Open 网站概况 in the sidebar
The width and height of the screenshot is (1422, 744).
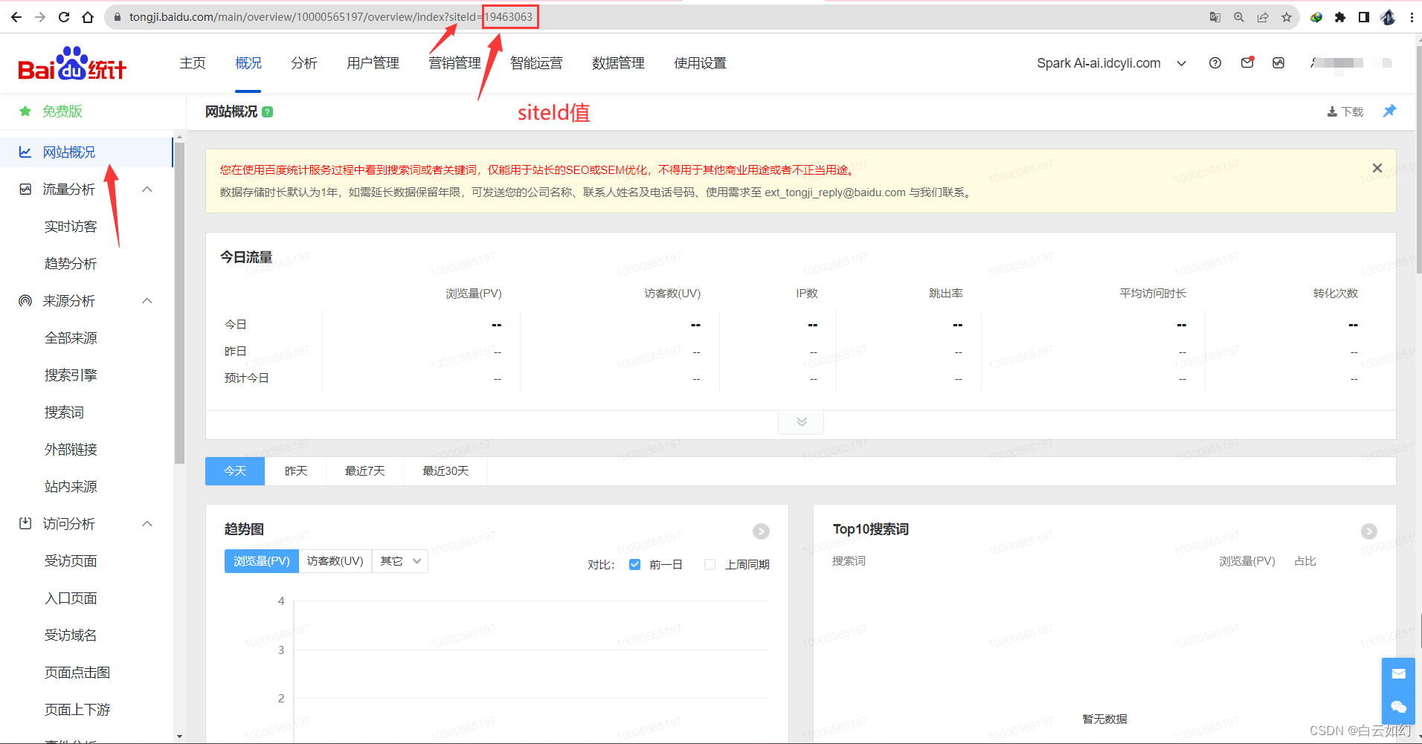(86, 152)
